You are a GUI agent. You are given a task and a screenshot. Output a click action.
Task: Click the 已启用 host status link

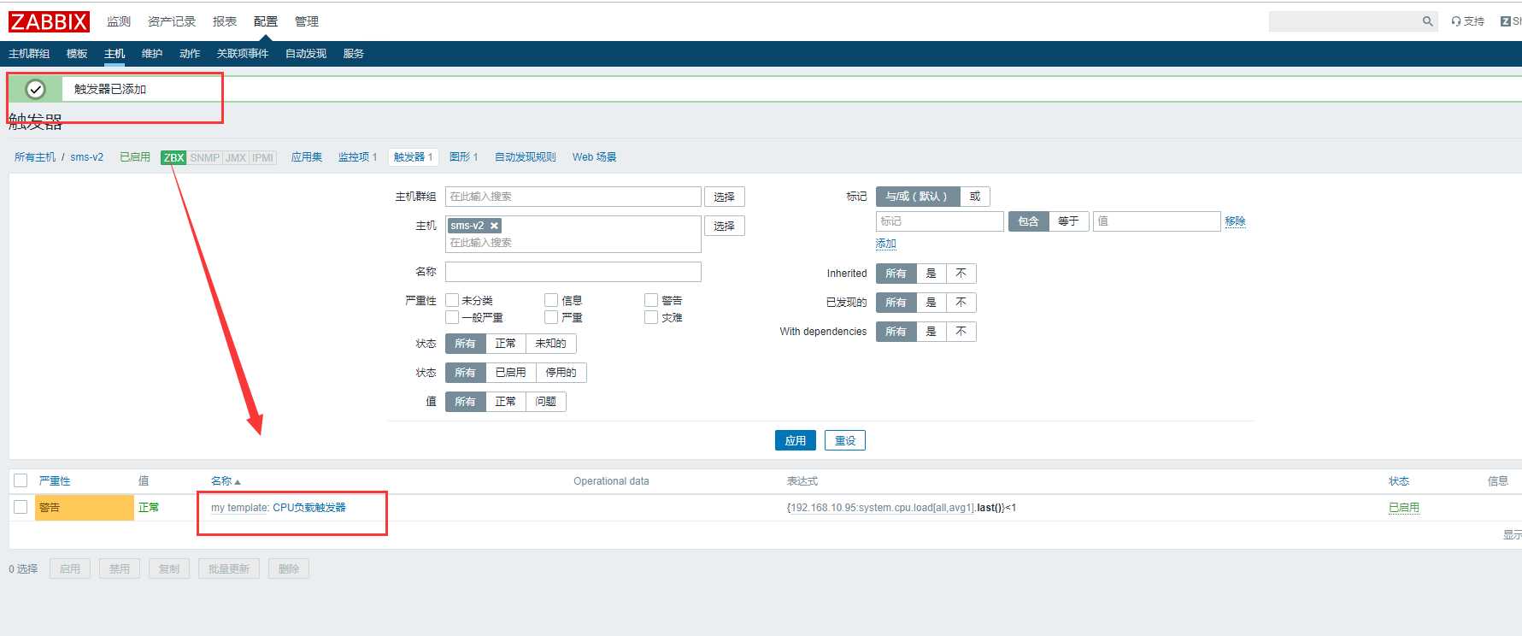[135, 157]
